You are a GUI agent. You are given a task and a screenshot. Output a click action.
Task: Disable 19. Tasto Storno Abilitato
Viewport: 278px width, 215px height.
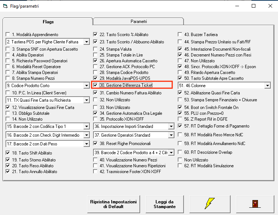[8, 160]
